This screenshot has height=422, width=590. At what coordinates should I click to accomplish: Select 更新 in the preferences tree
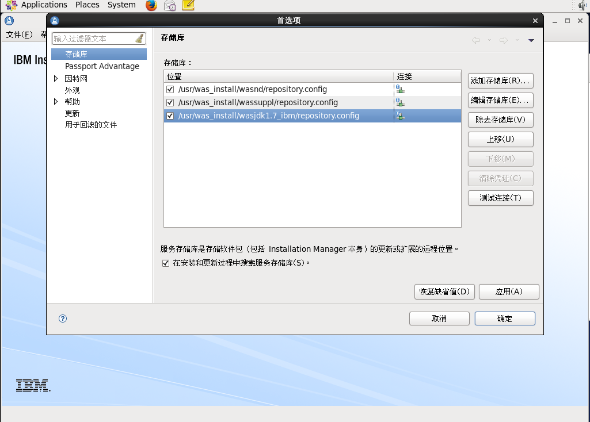pos(73,113)
